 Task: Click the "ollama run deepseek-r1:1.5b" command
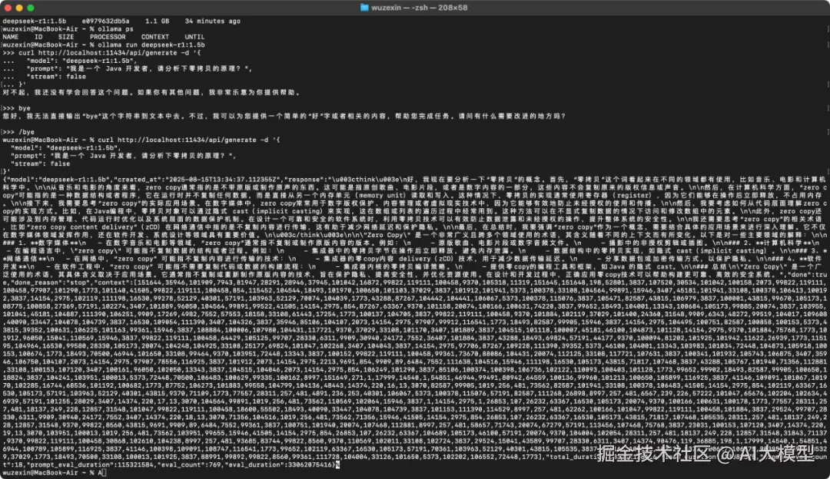151,45
